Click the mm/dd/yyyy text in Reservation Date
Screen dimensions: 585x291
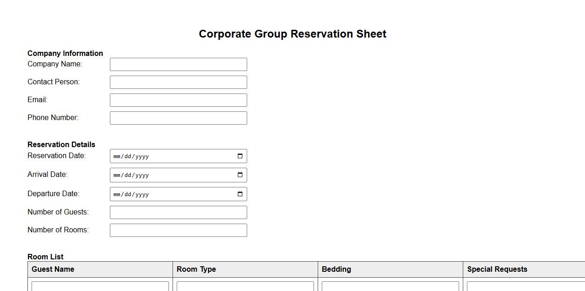point(131,157)
